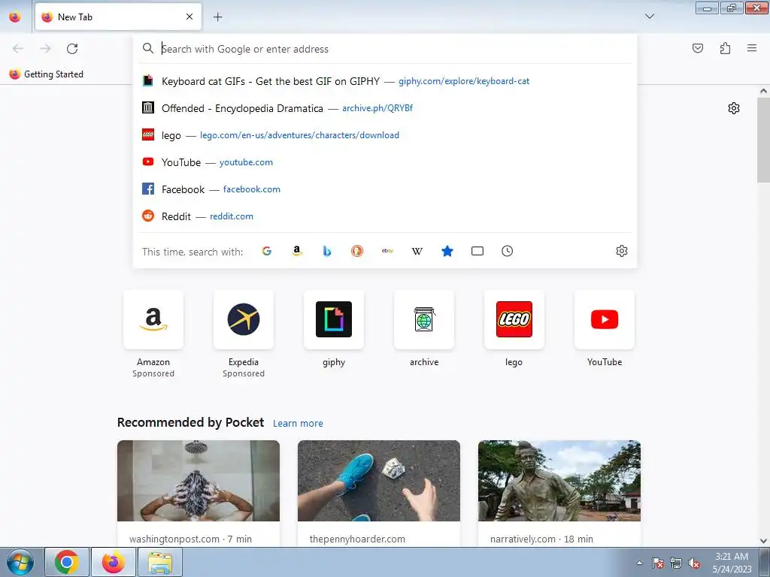Viewport: 770px width, 577px height.
Task: Go back one page
Action: (x=18, y=49)
